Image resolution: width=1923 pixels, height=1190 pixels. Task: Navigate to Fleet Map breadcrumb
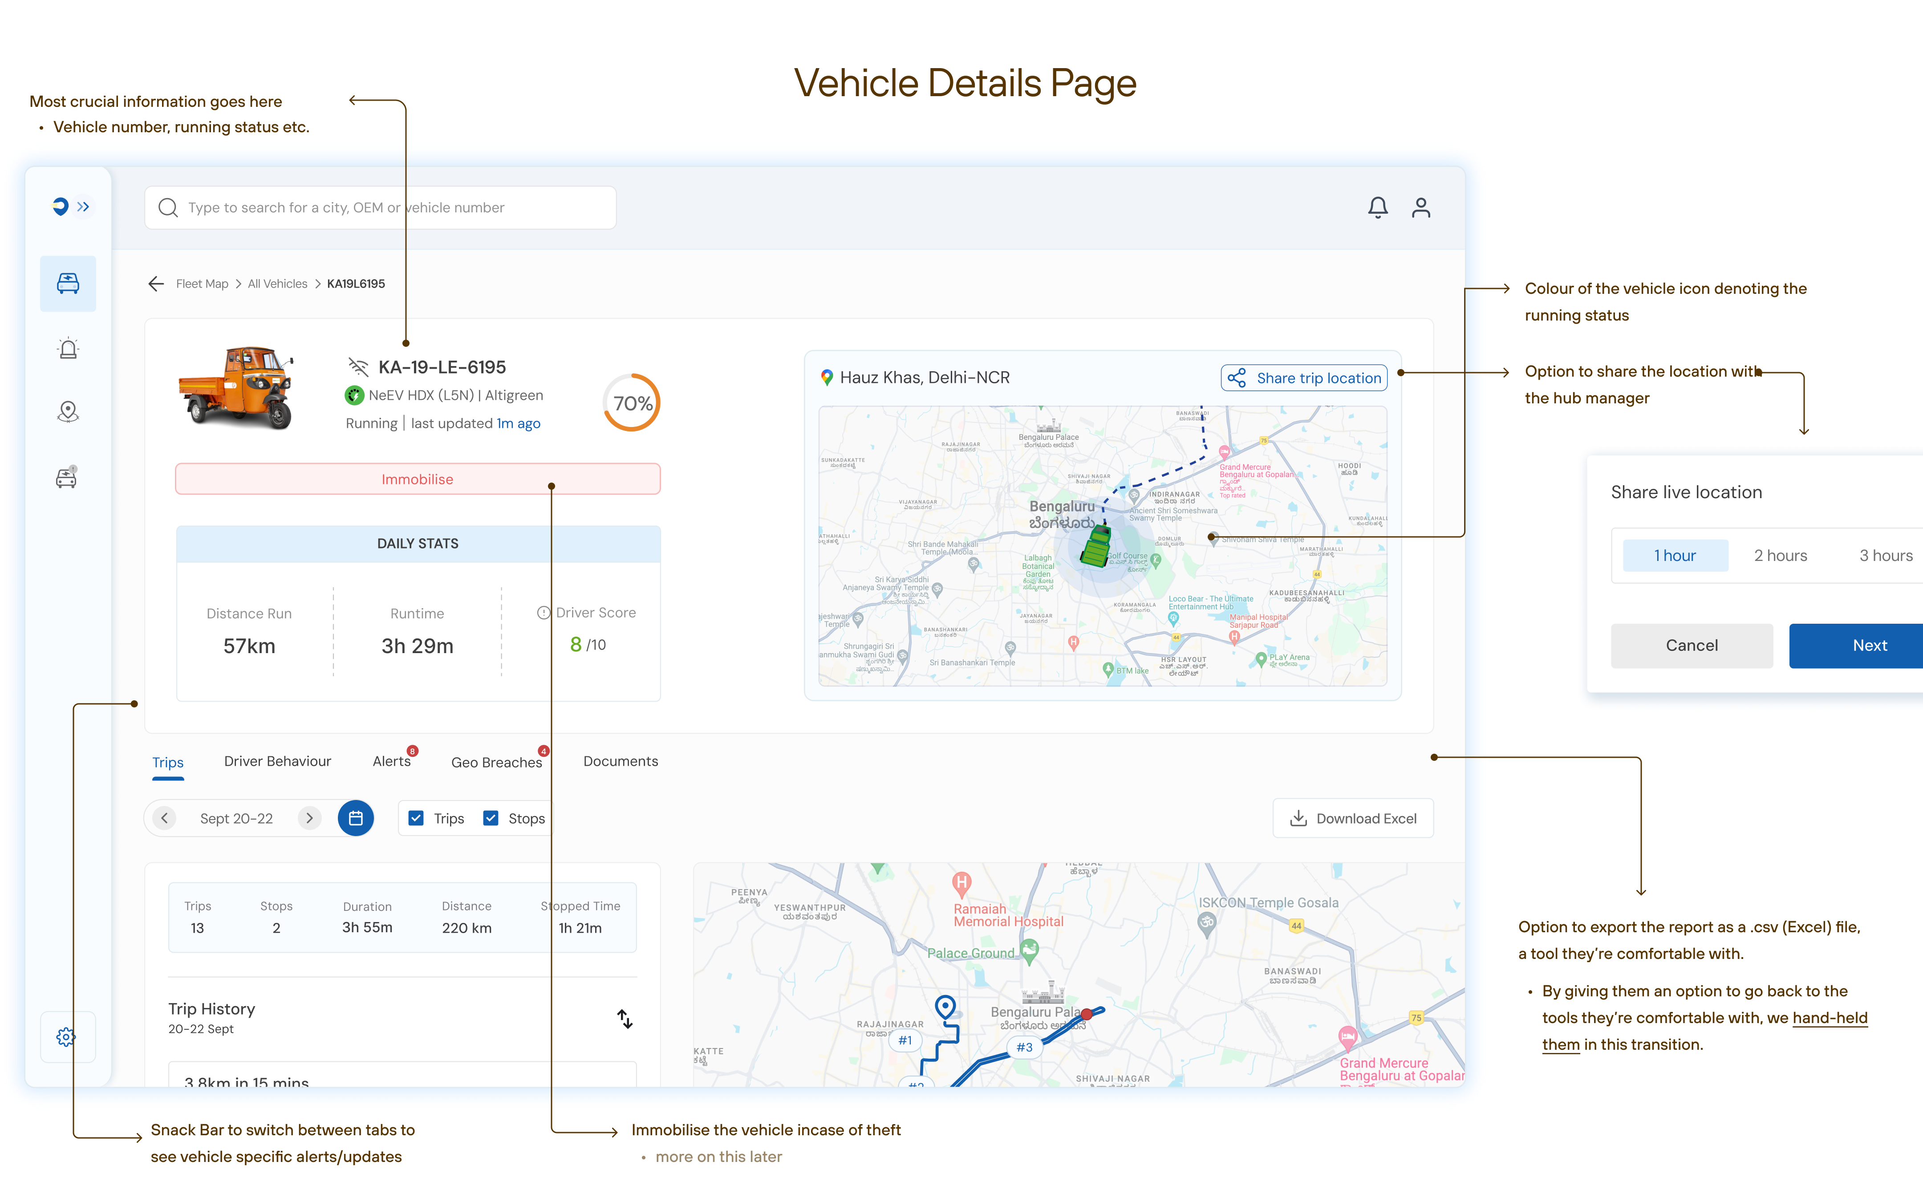pyautogui.click(x=202, y=284)
